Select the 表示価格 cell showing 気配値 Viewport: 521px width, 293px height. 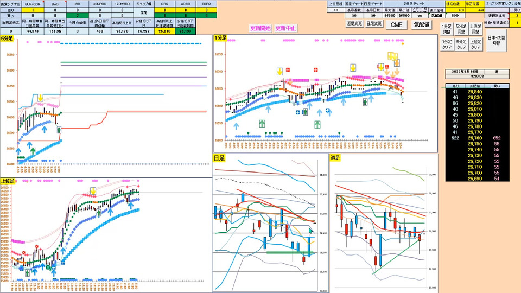(436, 16)
